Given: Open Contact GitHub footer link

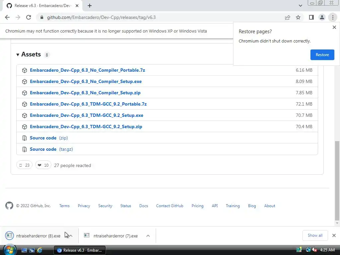Looking at the screenshot, I should [x=170, y=206].
